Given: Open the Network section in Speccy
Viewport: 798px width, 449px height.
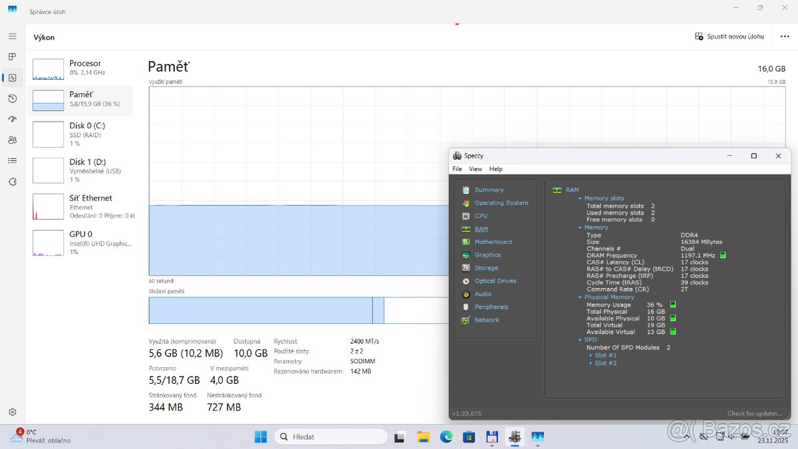Looking at the screenshot, I should click(x=486, y=320).
